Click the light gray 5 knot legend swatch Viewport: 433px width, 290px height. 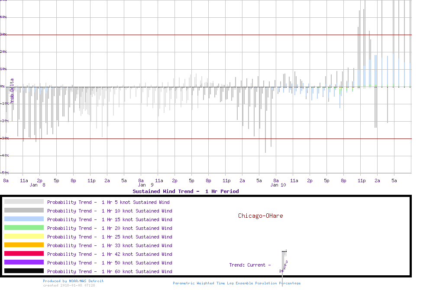tap(24, 202)
